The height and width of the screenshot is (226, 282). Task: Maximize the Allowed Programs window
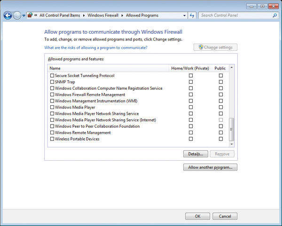coord(262,6)
